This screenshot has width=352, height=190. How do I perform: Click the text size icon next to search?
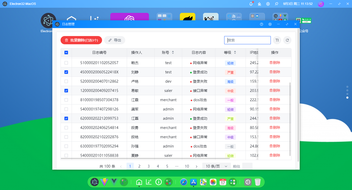coord(277,40)
